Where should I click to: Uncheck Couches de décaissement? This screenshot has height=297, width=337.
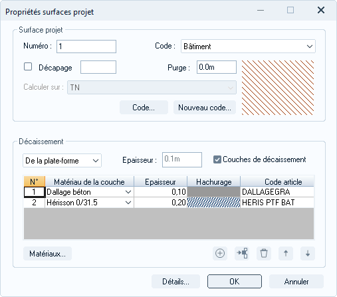click(x=217, y=159)
